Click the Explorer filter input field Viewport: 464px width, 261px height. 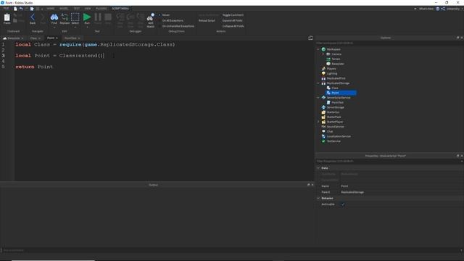[x=389, y=43]
